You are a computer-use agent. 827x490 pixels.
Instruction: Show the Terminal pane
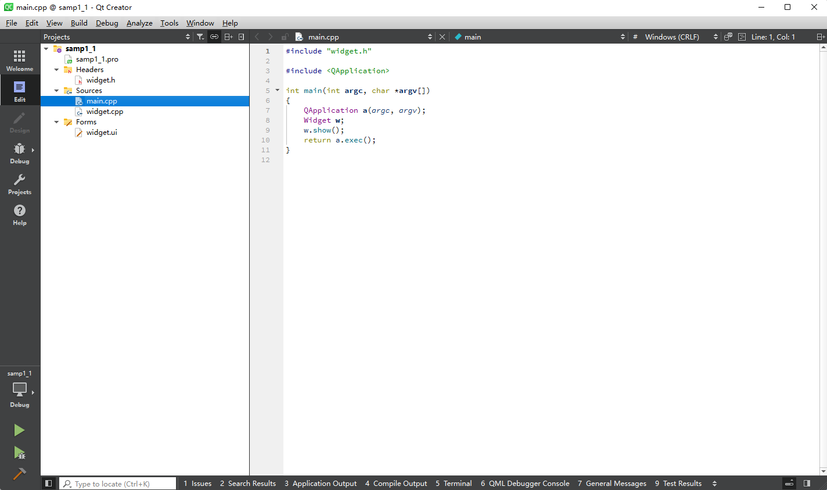454,483
